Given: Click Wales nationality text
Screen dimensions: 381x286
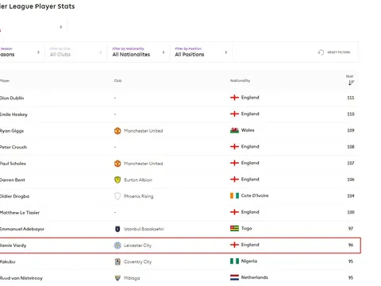Looking at the screenshot, I should pos(248,130).
